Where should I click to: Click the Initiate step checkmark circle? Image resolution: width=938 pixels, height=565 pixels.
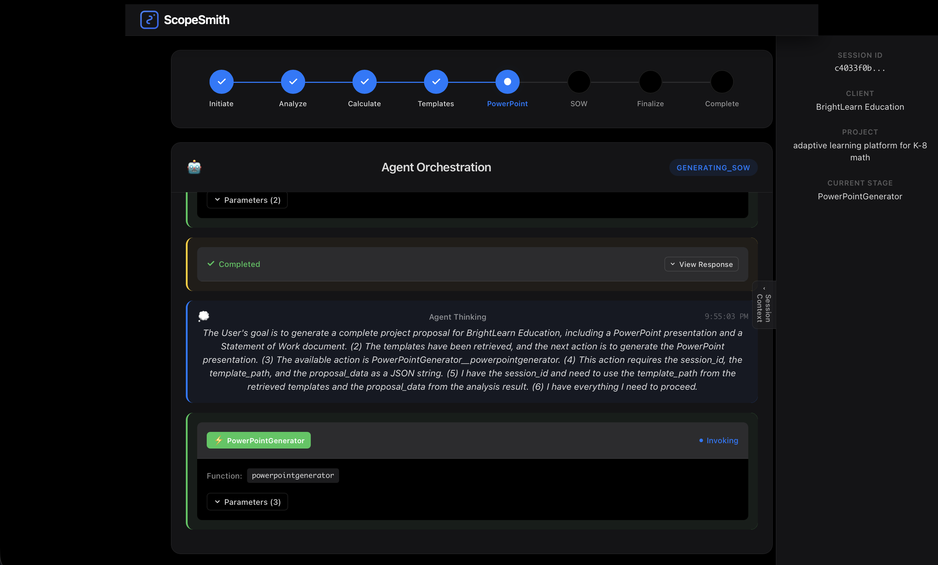click(221, 81)
